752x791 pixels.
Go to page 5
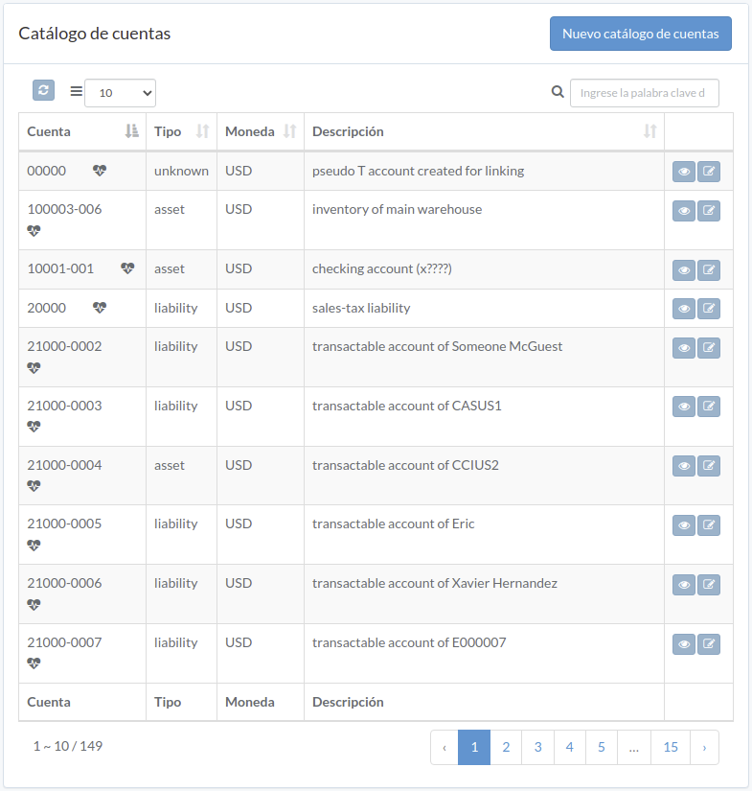tap(602, 747)
